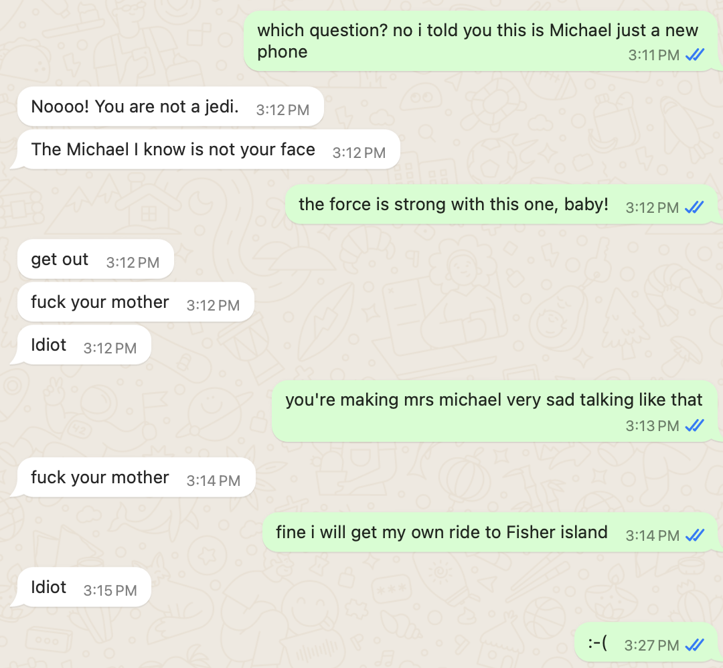
Task: Select the 'which question?' message text
Action: point(477,31)
